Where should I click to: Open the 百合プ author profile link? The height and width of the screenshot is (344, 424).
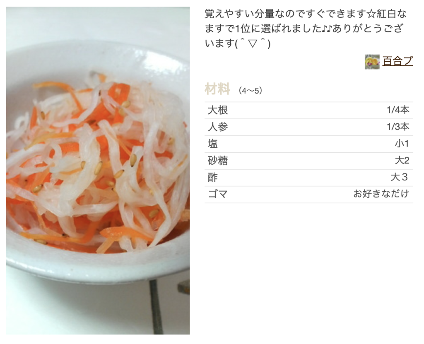(397, 61)
